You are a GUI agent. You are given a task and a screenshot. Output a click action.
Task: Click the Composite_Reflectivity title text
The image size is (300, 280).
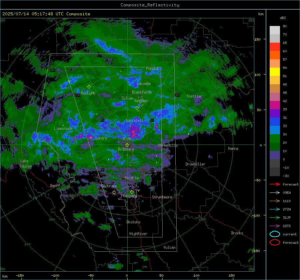pos(150,5)
